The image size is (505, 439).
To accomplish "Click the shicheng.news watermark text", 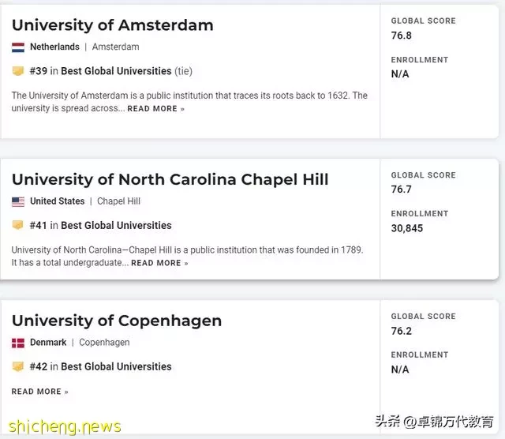I will coord(65,426).
